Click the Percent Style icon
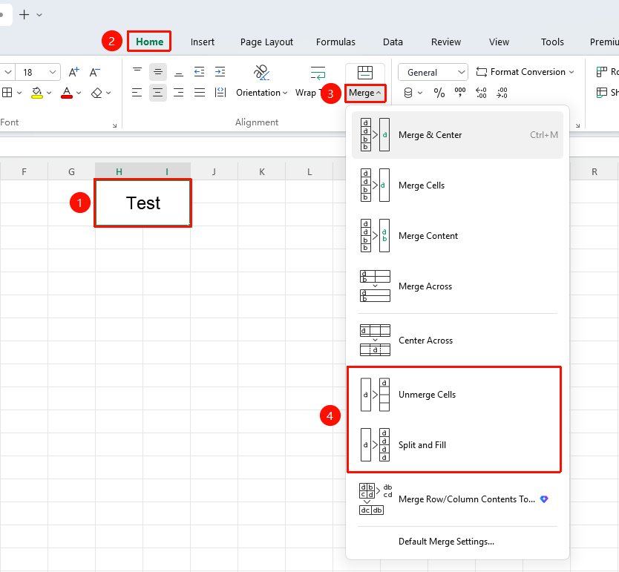 pyautogui.click(x=439, y=93)
